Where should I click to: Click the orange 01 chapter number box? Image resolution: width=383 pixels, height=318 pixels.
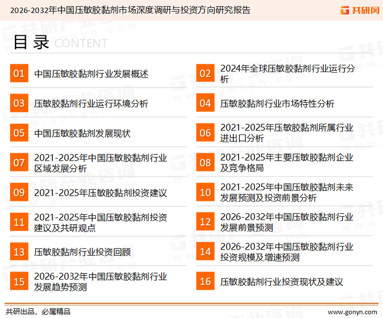[19, 73]
